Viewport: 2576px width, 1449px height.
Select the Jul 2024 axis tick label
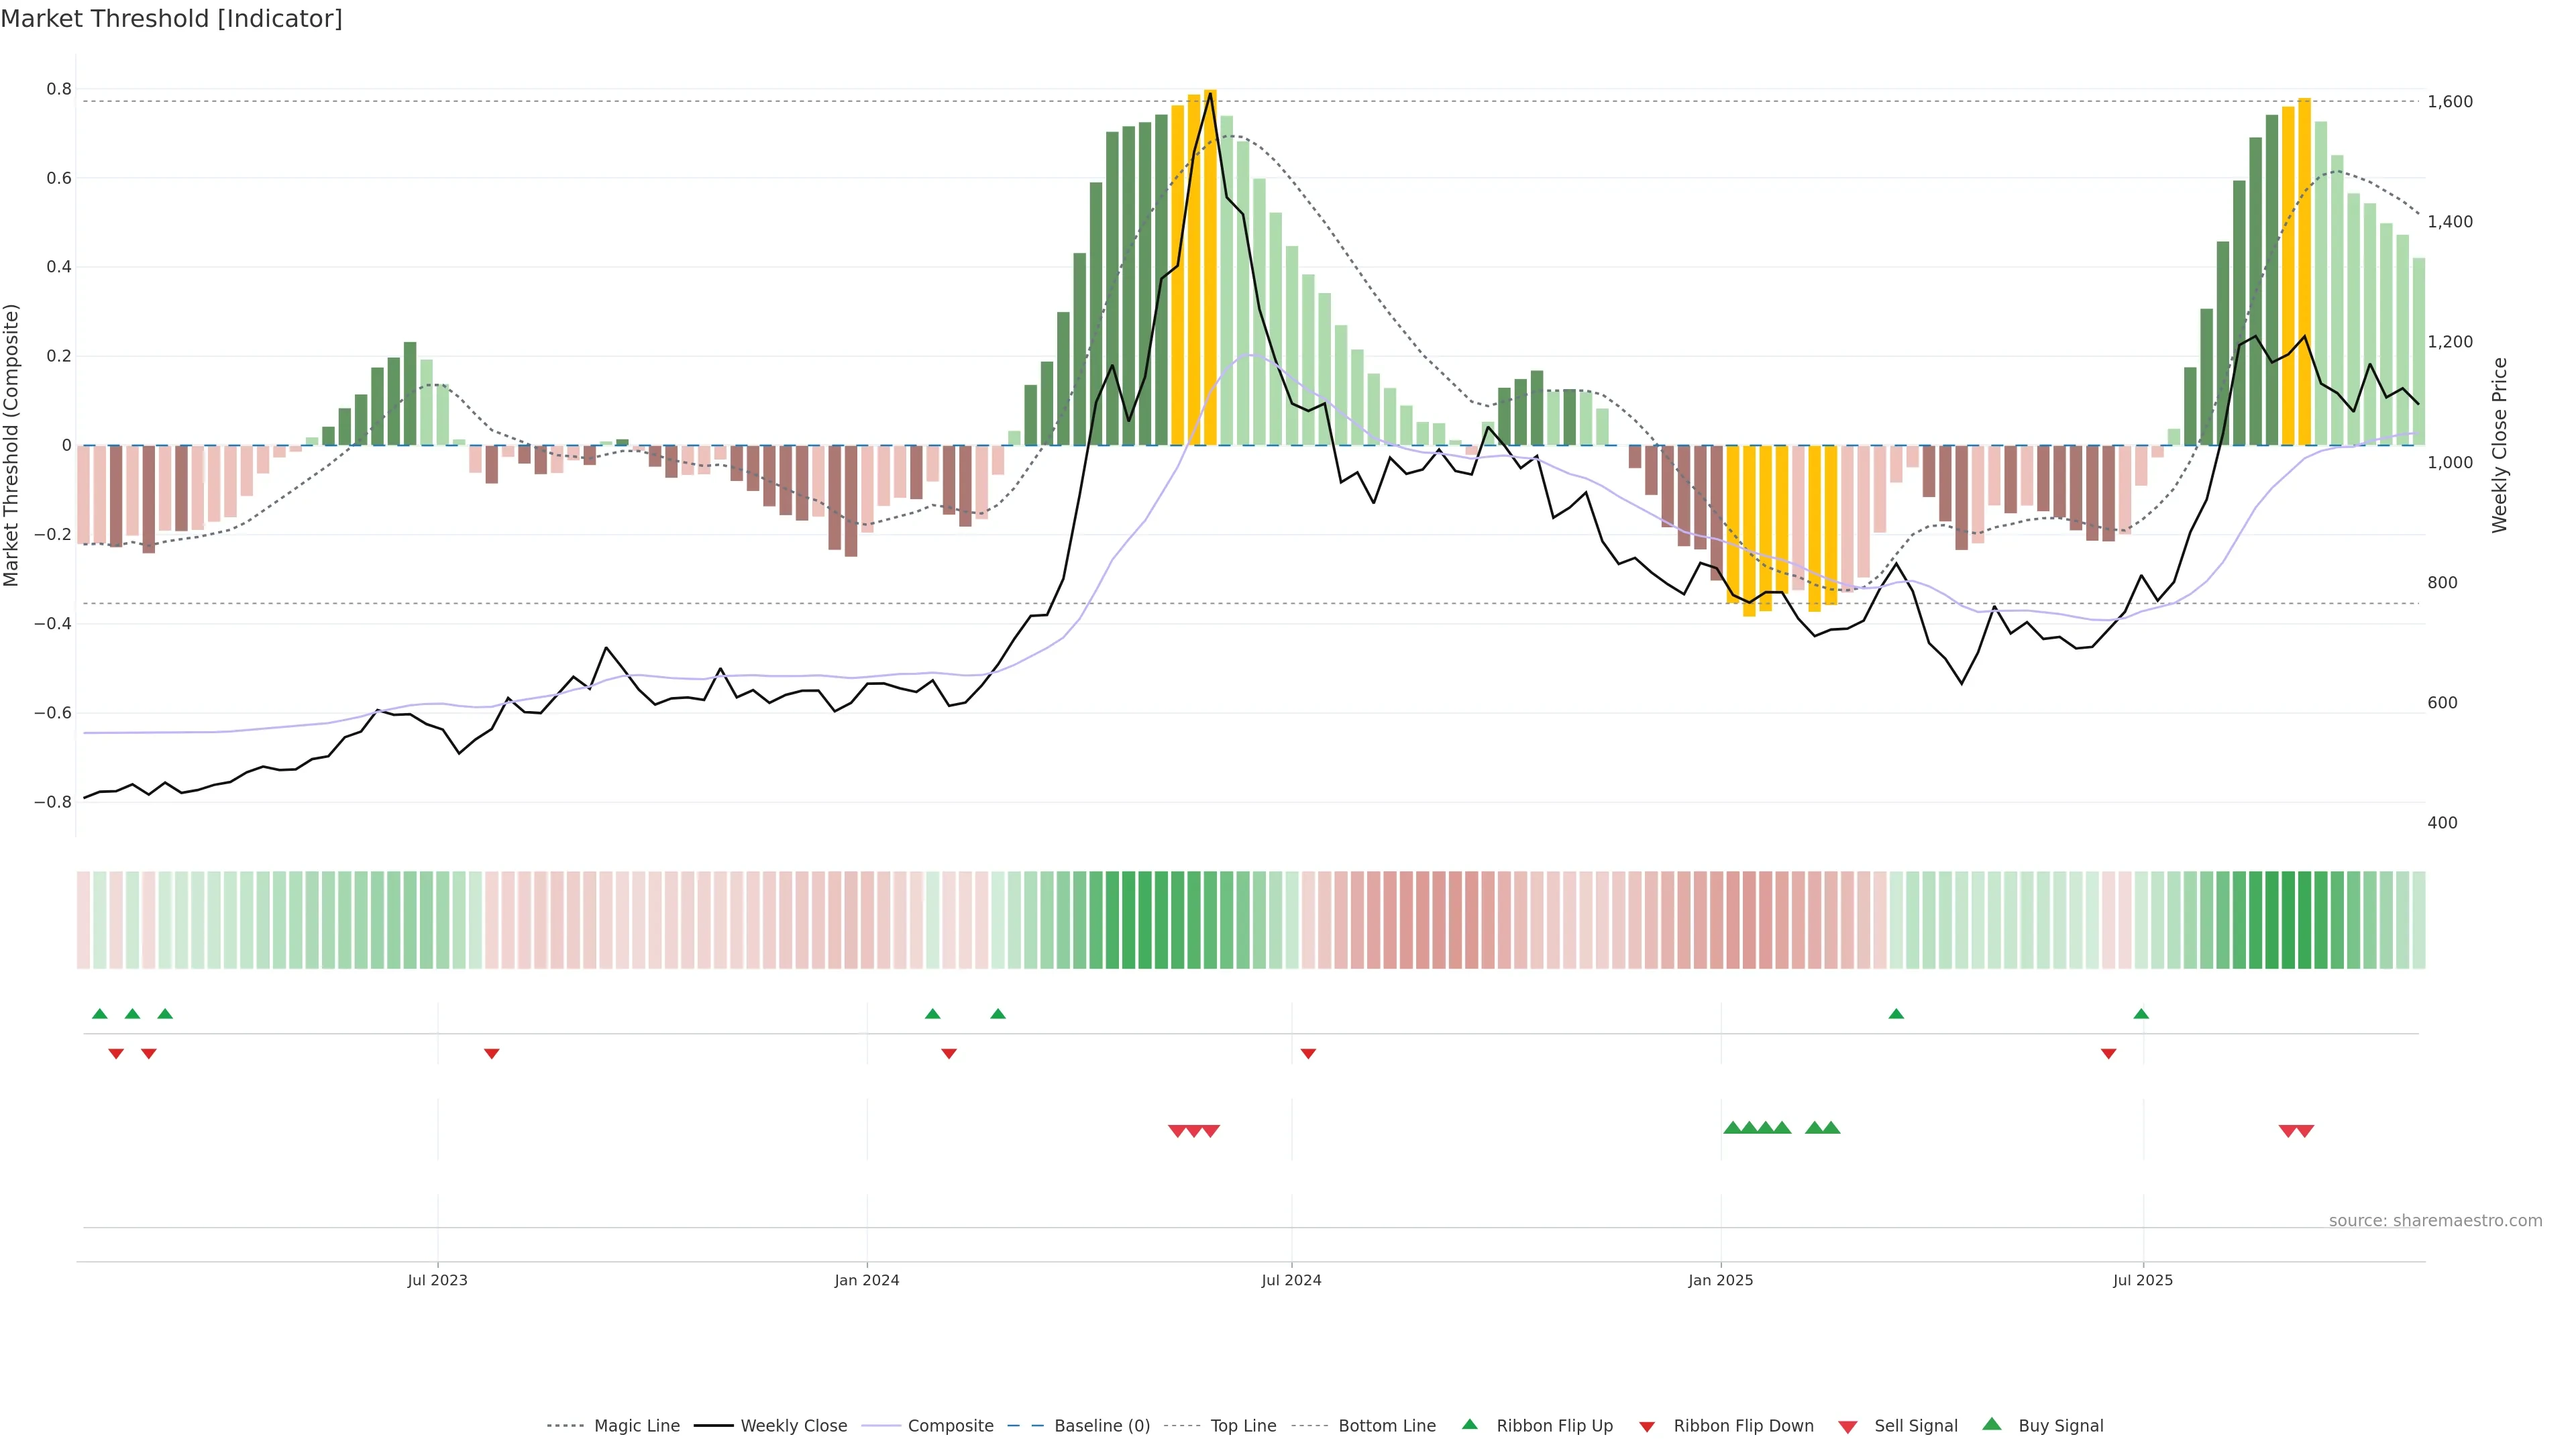(1291, 1280)
